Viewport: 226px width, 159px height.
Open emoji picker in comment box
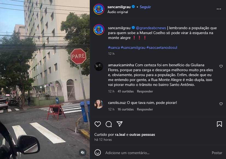(98, 152)
